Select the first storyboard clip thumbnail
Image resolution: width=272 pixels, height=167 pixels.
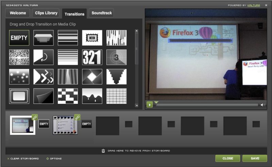pyautogui.click(x=22, y=126)
